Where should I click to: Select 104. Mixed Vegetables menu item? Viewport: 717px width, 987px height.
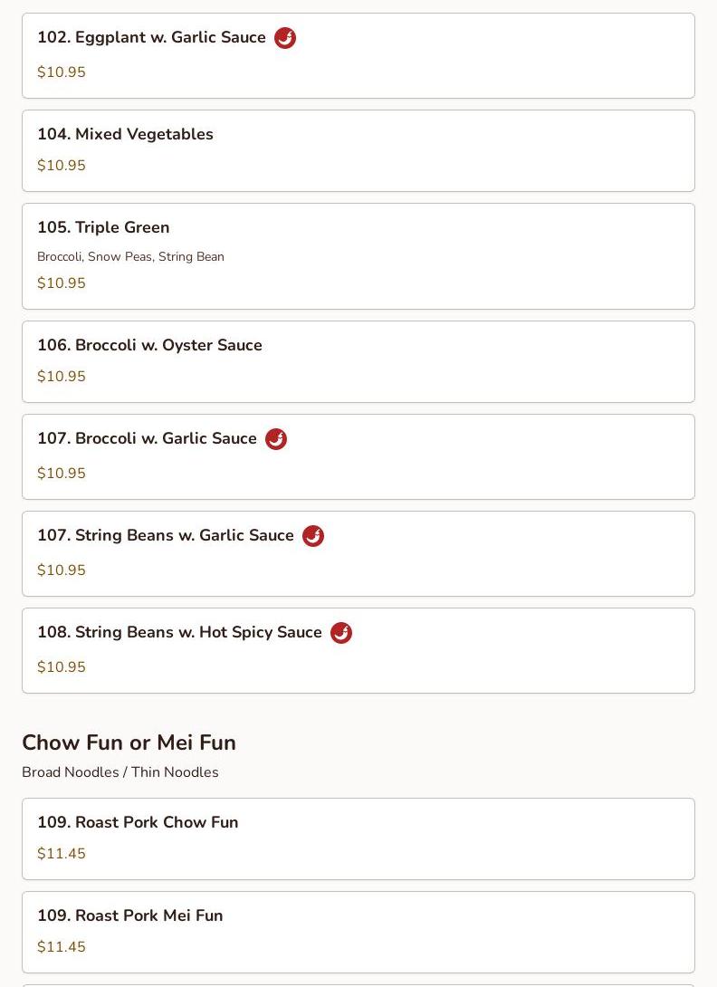[x=125, y=134]
